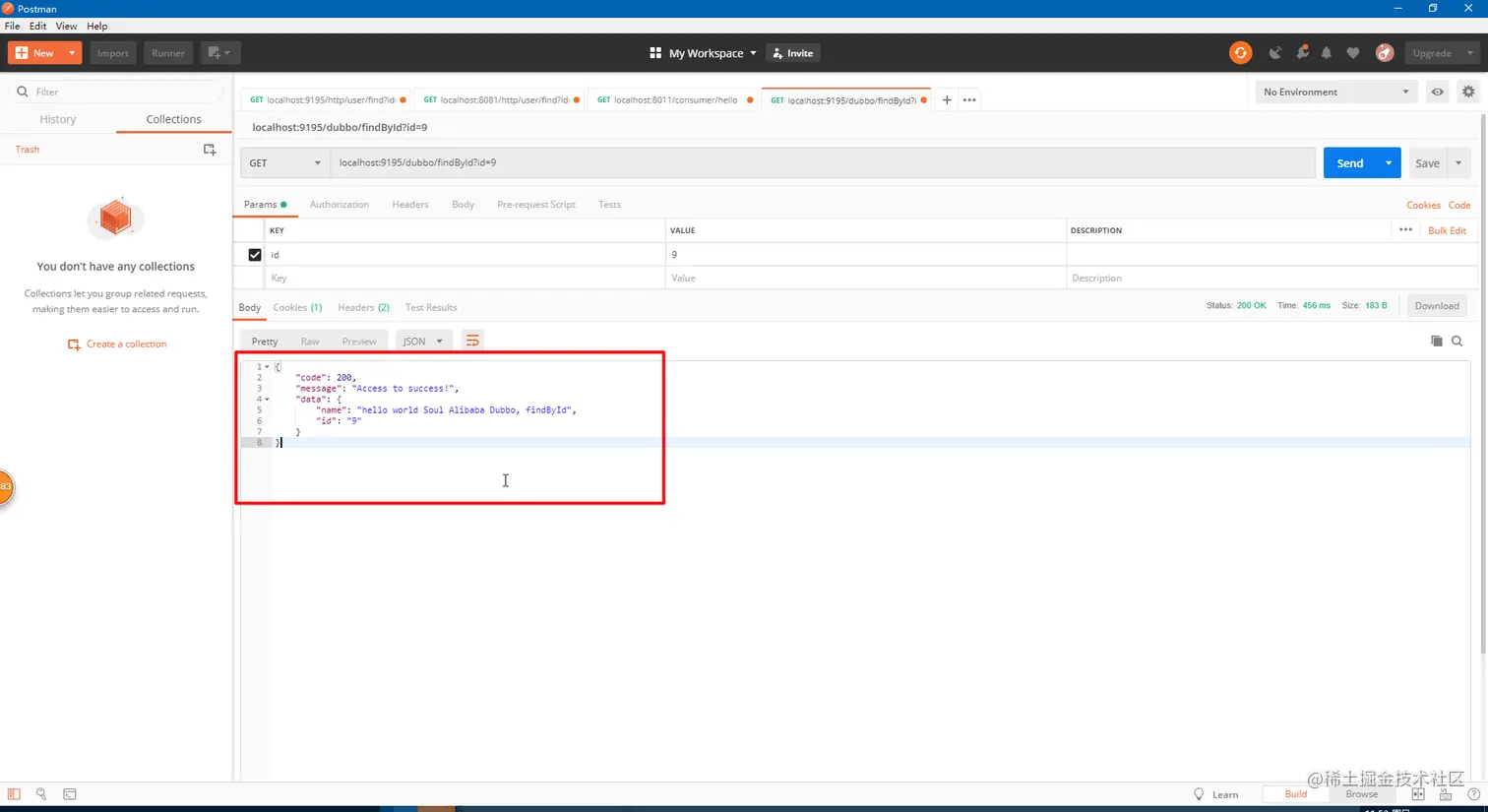The width and height of the screenshot is (1488, 812).
Task: Expand the Upgrade dropdown arrow
Action: [1470, 53]
